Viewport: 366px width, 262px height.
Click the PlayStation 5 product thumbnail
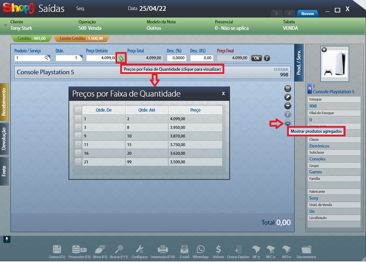click(335, 64)
